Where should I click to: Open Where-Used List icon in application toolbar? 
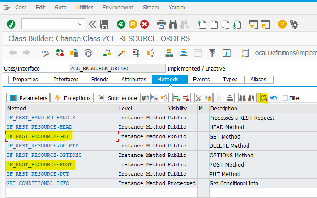pos(150,53)
